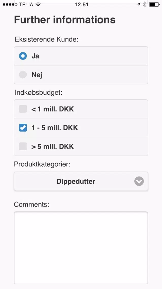Viewport: 162px width, 289px height.
Task: Click inside the Comments text area
Action: 81,248
